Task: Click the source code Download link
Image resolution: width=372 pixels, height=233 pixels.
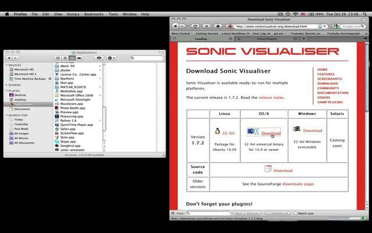Action: point(283,171)
